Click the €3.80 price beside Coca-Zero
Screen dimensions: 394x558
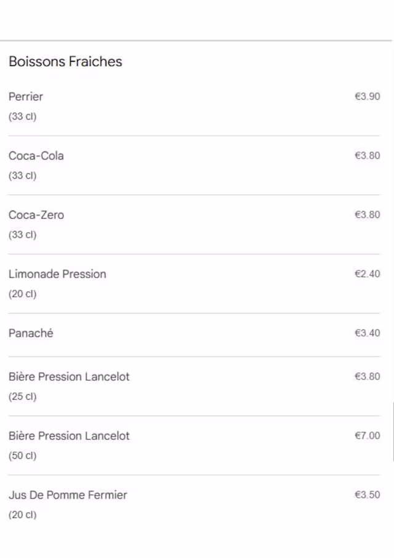367,215
